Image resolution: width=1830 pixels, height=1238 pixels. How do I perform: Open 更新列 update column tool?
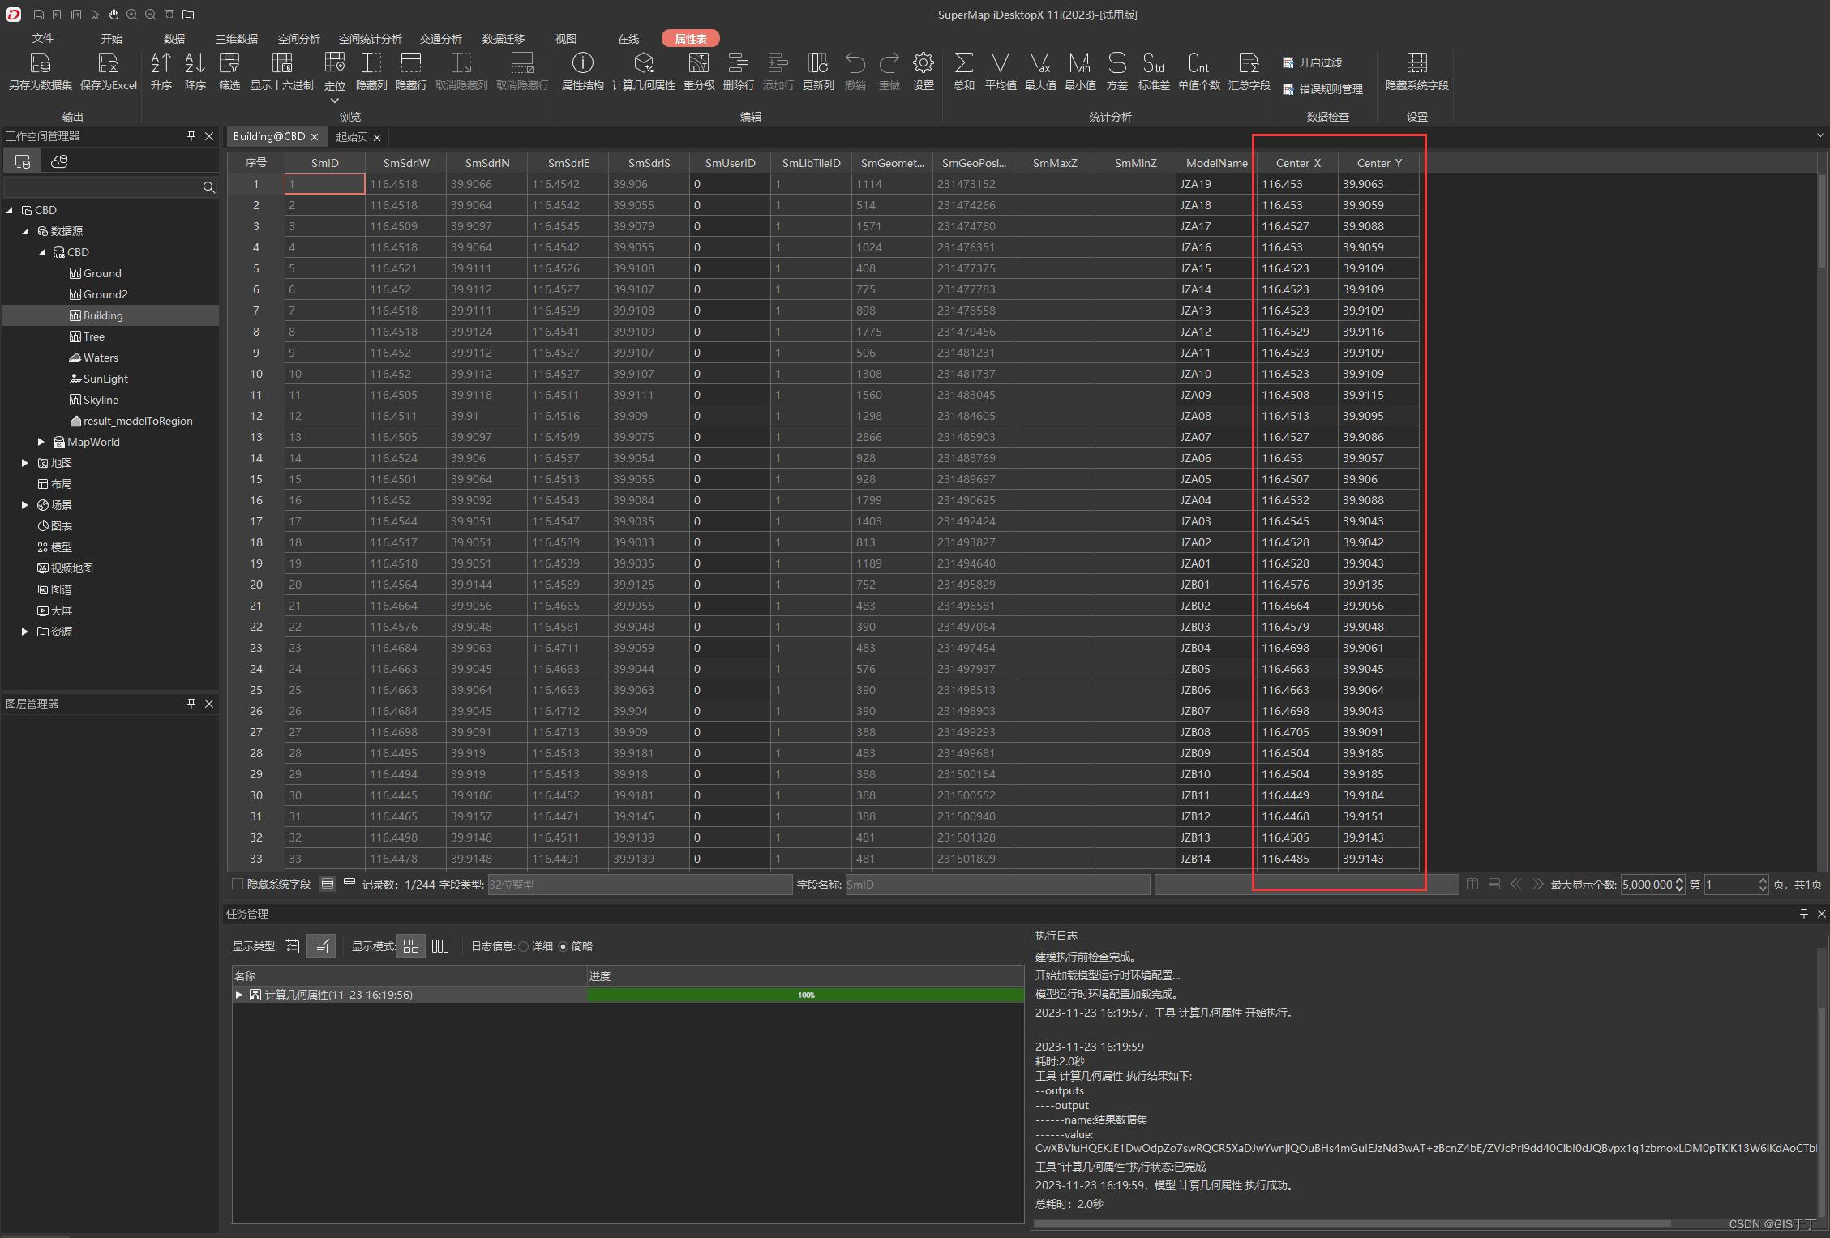pos(818,71)
